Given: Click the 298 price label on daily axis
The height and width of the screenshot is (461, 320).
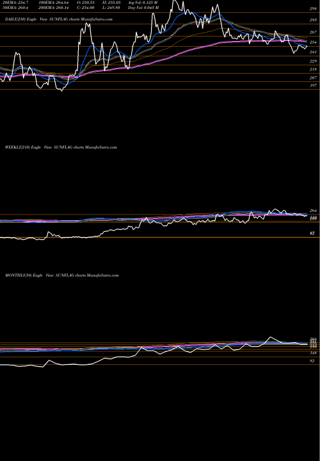Looking at the screenshot, I should click(313, 9).
